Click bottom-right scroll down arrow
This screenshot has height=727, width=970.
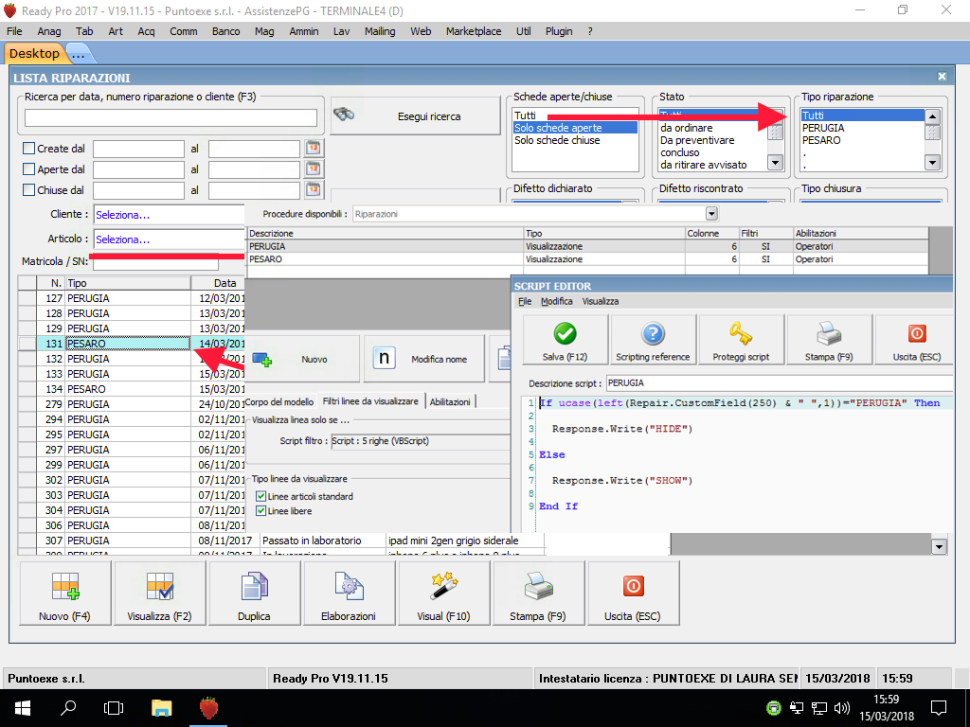(939, 546)
